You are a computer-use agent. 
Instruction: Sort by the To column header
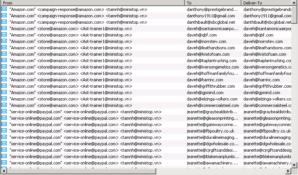[x=213, y=3]
